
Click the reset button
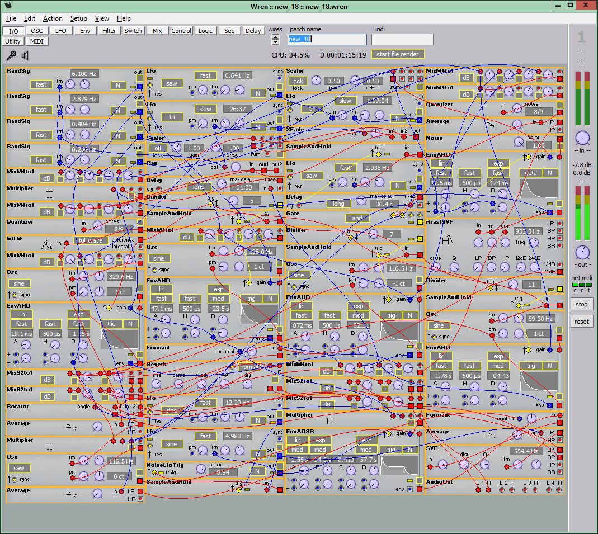click(x=582, y=322)
